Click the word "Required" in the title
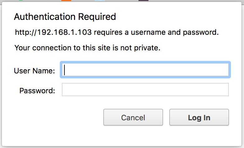 [x=97, y=16]
